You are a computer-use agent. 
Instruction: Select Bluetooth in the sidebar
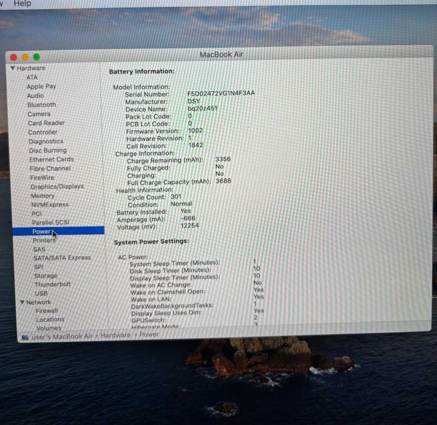41,105
